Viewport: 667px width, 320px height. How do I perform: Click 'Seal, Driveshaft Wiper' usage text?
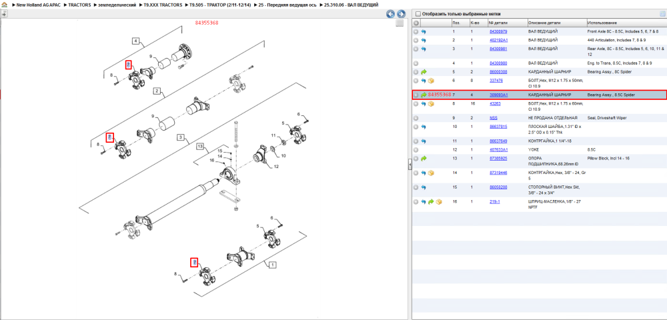[x=606, y=118]
